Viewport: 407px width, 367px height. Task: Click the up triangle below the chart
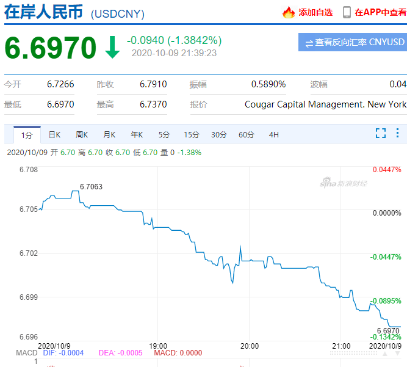point(385,354)
